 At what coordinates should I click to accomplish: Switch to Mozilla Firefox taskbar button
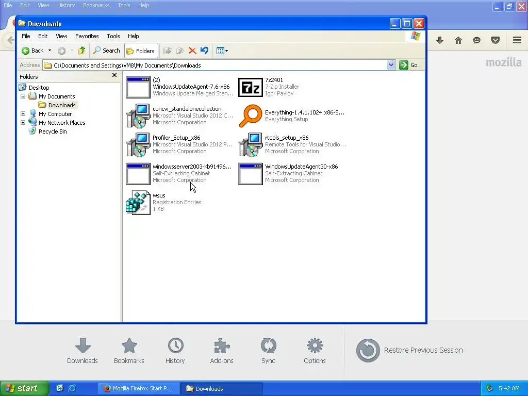coord(139,388)
